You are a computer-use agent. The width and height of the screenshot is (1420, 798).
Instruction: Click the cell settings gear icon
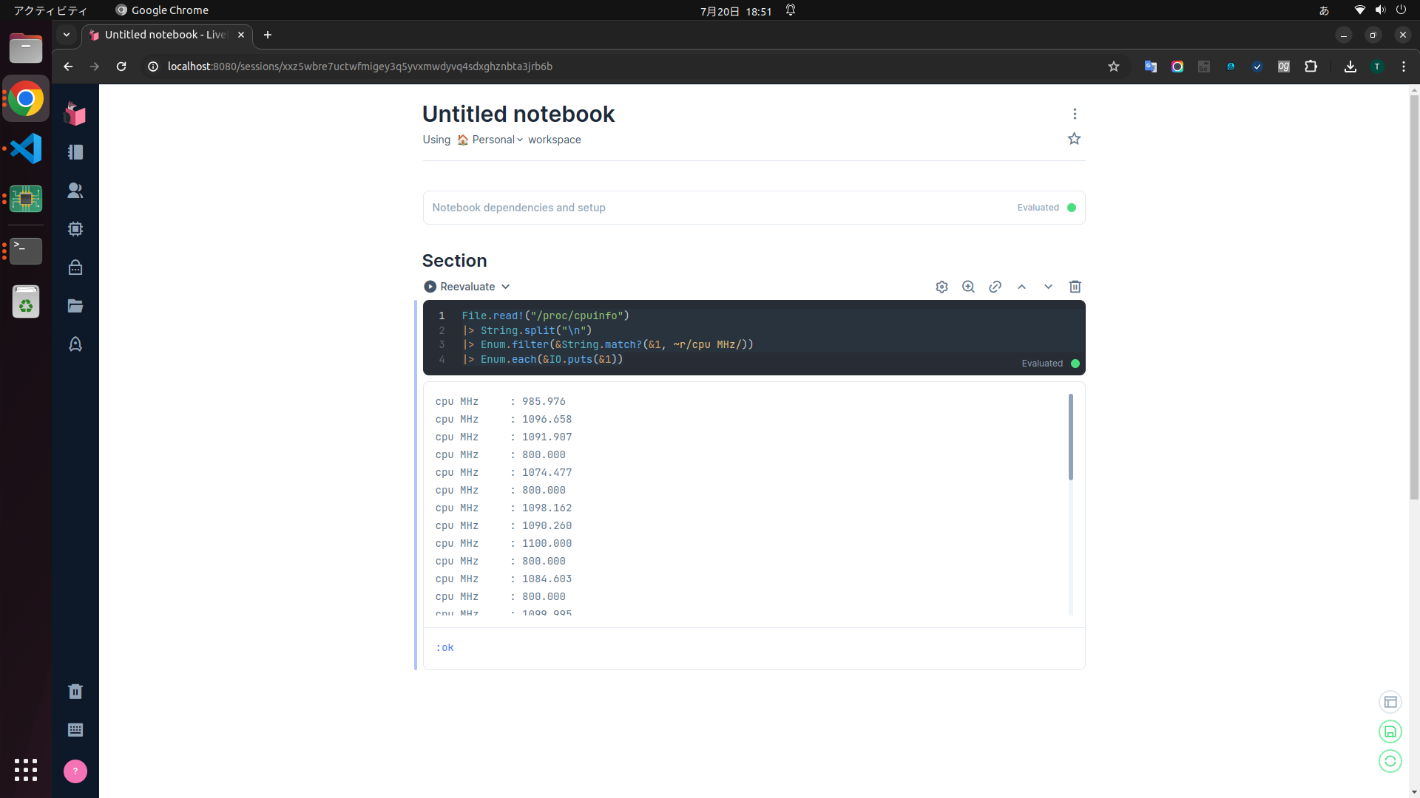coord(941,287)
